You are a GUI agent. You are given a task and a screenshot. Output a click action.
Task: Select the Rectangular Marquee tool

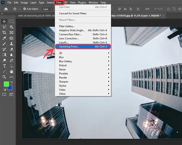pyautogui.click(x=12, y=21)
